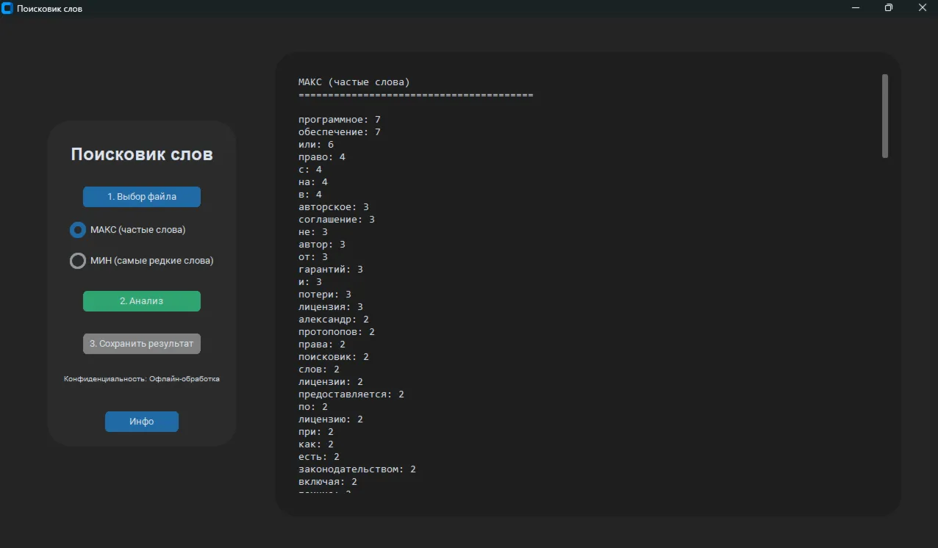Click the result line 'есть: 2'

(319, 457)
